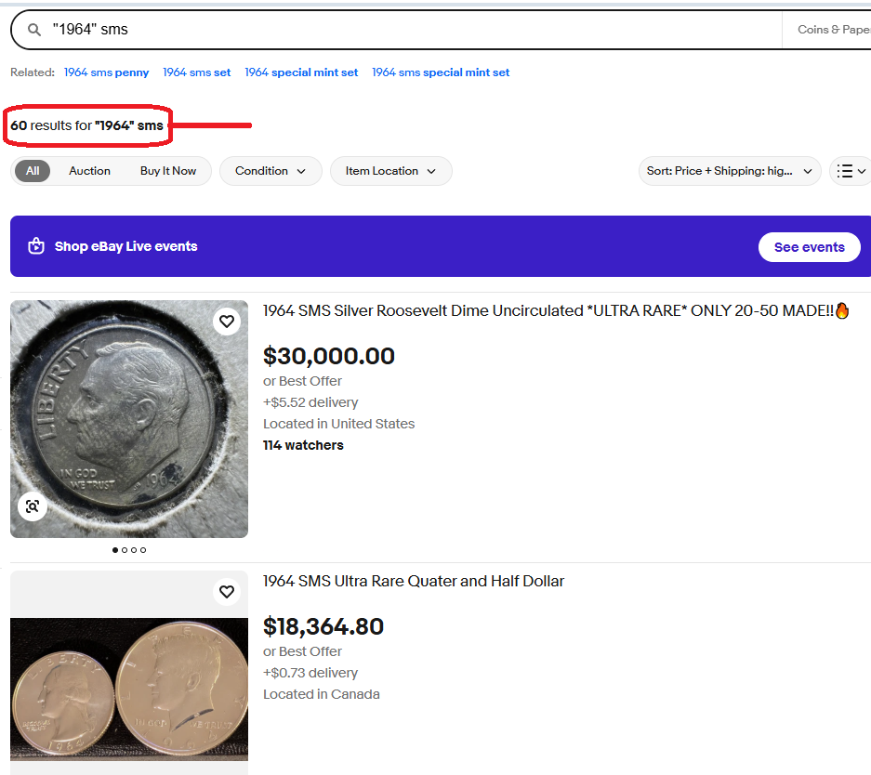Open 1964 SMS Ultra Rare Quater listing title

(414, 582)
